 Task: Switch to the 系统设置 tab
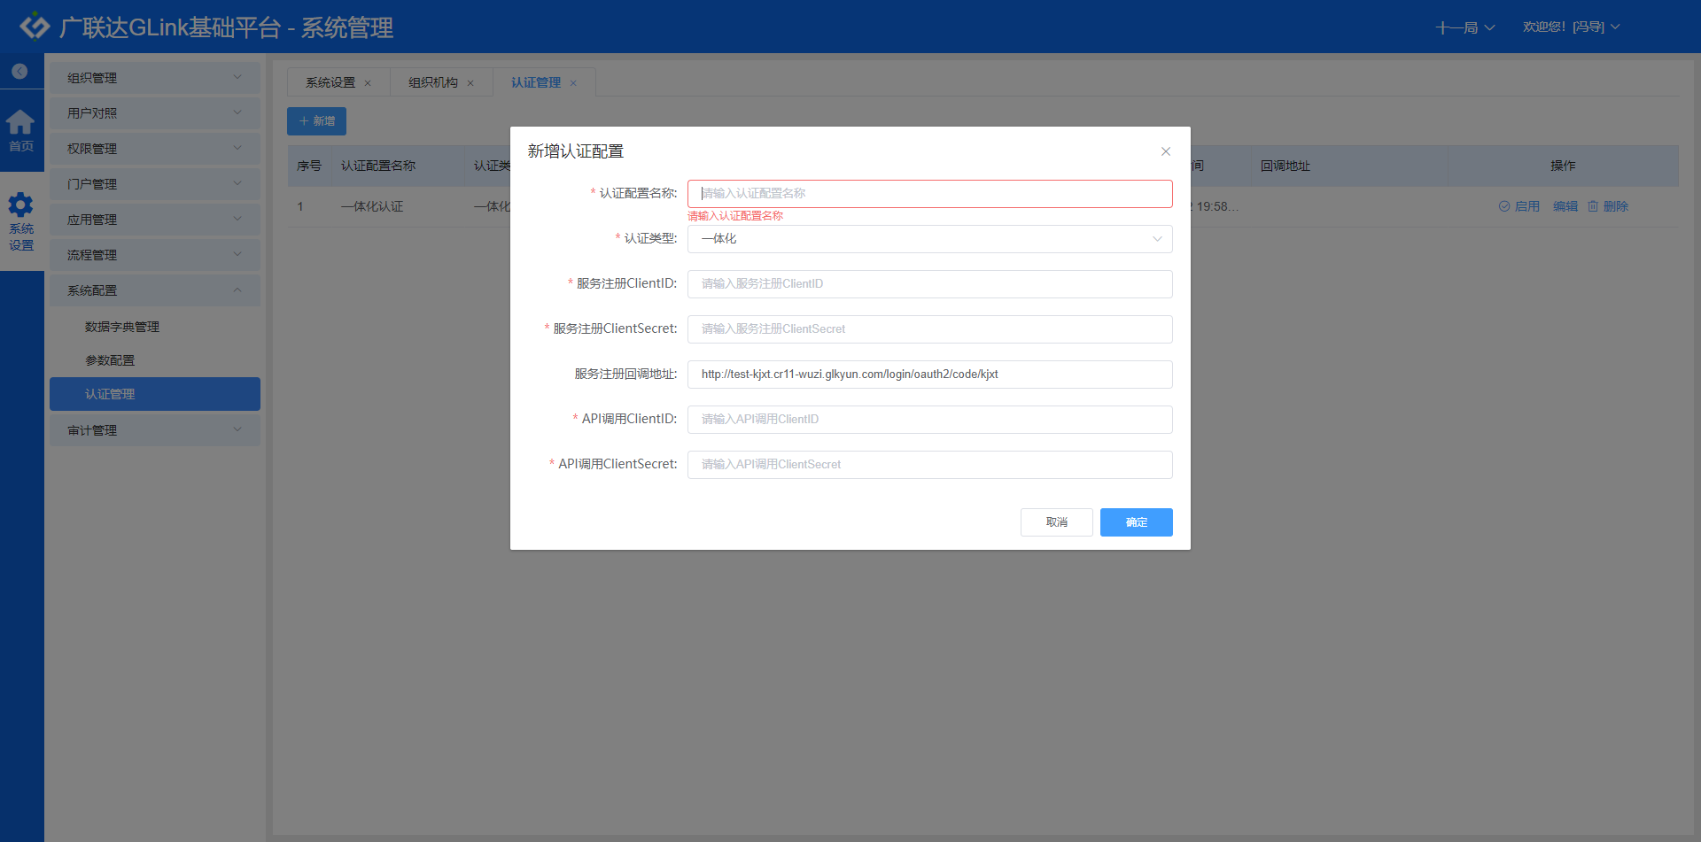coord(329,81)
